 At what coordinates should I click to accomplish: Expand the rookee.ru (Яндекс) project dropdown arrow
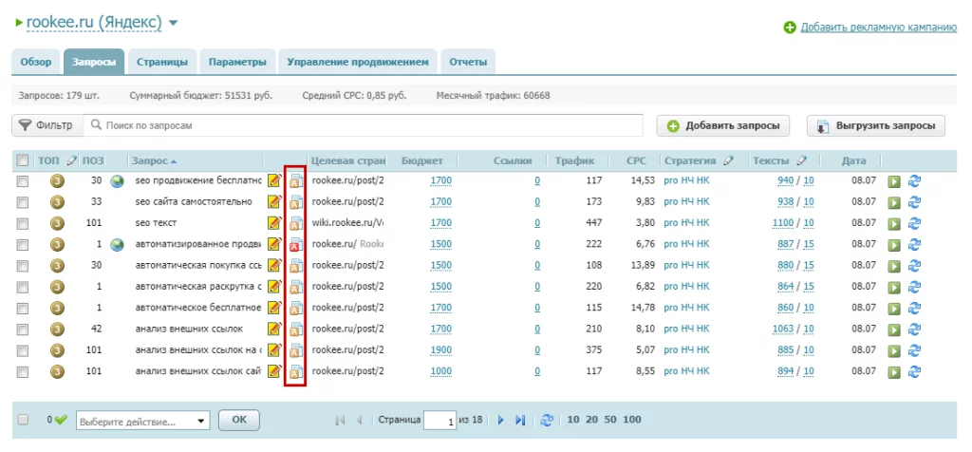point(173,23)
